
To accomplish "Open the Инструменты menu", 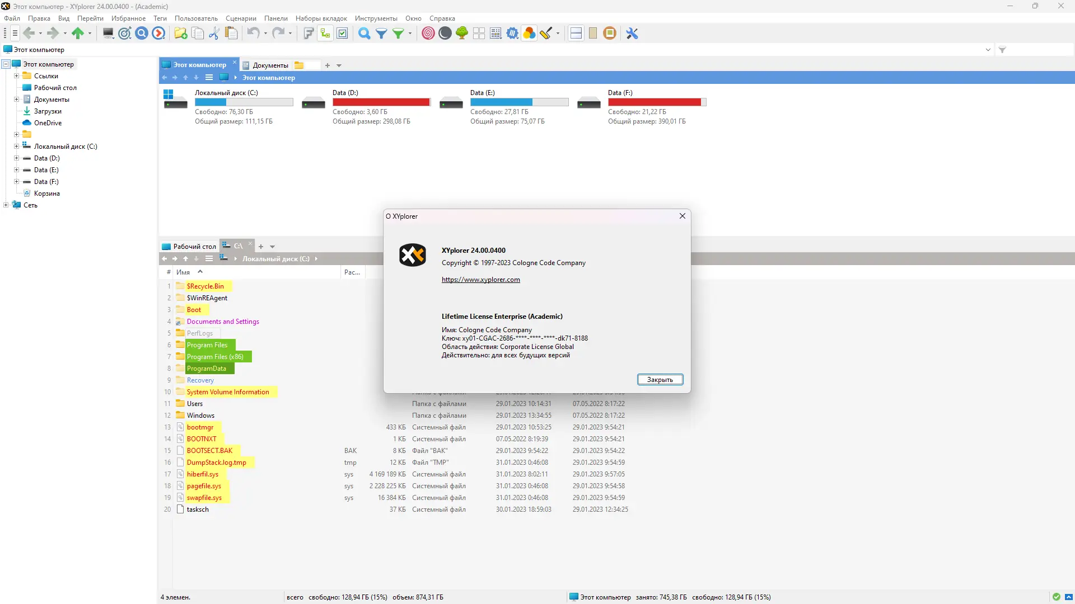I will click(x=376, y=18).
